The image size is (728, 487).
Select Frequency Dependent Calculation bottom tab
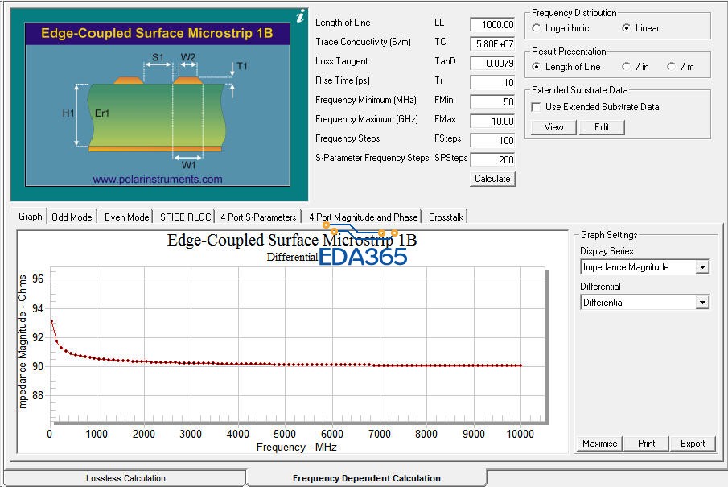click(x=366, y=478)
